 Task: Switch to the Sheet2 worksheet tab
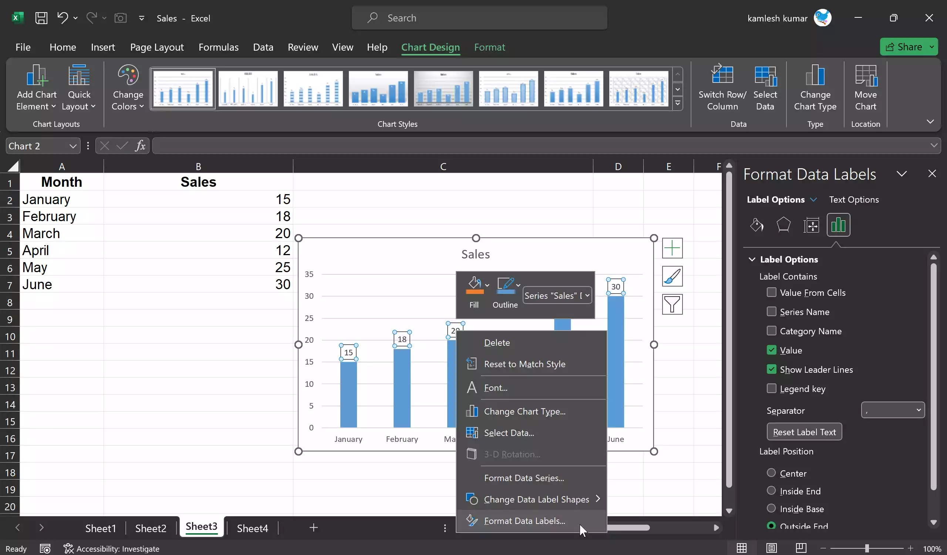(x=151, y=528)
